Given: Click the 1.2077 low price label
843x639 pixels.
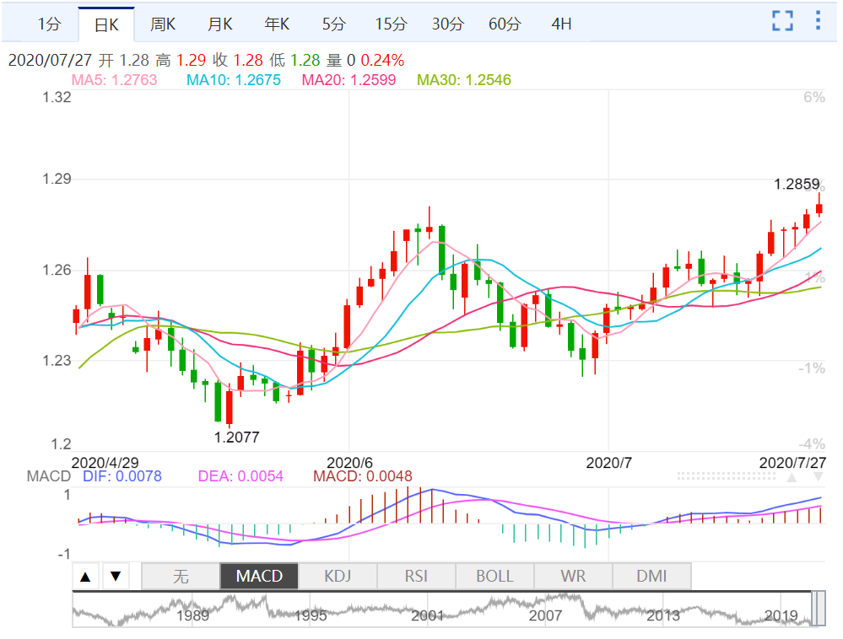Looking at the screenshot, I should 236,438.
